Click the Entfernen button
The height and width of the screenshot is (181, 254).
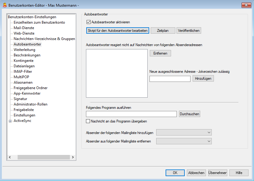pos(160,53)
